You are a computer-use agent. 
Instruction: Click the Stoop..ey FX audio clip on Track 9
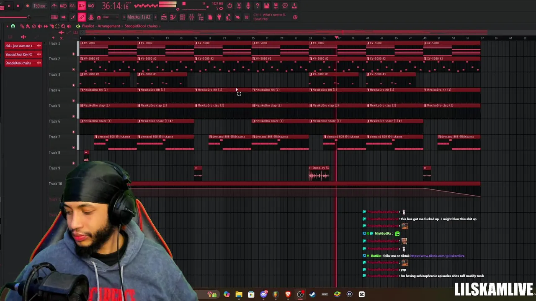tap(319, 173)
